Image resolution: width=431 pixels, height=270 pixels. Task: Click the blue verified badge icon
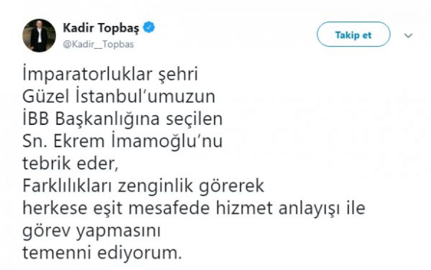(x=149, y=28)
